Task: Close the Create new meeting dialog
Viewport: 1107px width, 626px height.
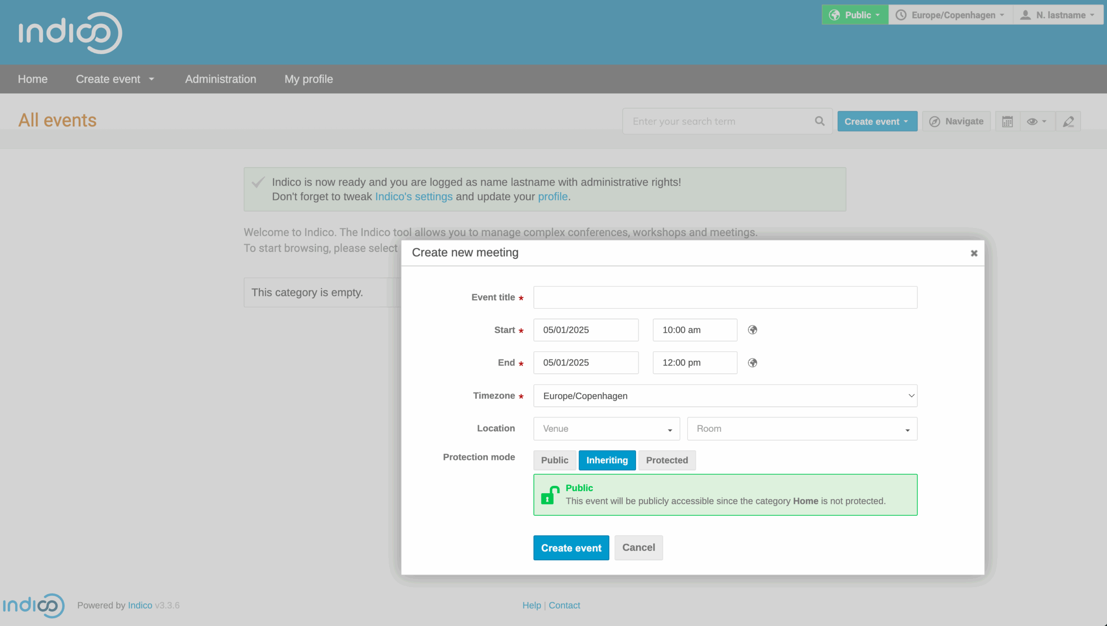Action: click(974, 253)
